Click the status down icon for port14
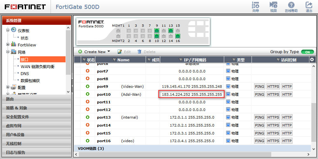Screen dimensions: 318x159 coord(88,125)
